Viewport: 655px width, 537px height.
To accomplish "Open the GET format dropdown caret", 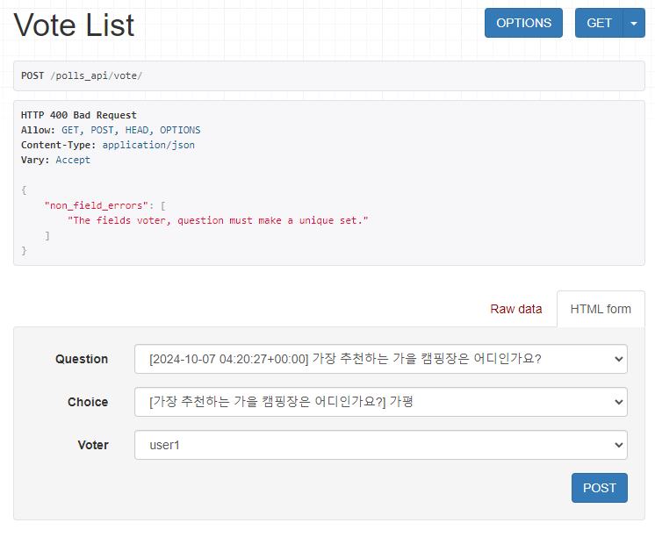I will [x=634, y=23].
